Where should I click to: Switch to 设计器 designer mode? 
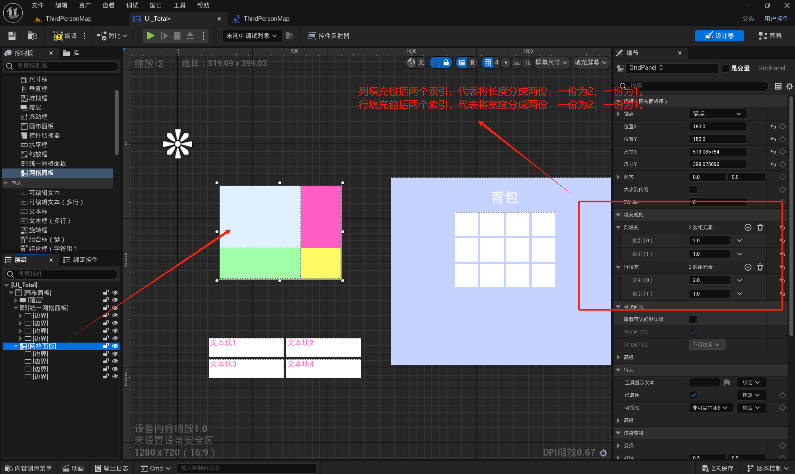[719, 36]
